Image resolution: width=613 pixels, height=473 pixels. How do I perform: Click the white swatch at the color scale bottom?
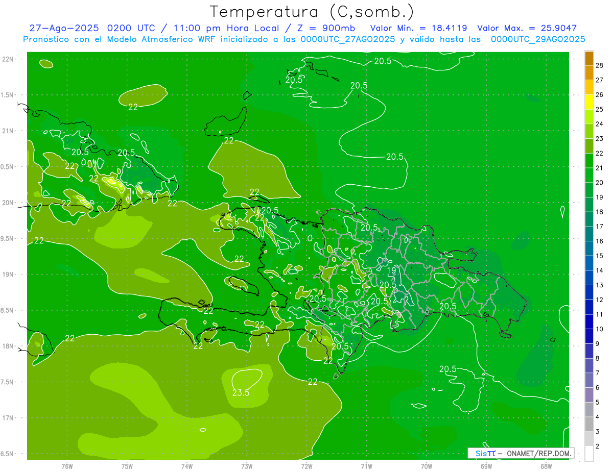point(589,454)
